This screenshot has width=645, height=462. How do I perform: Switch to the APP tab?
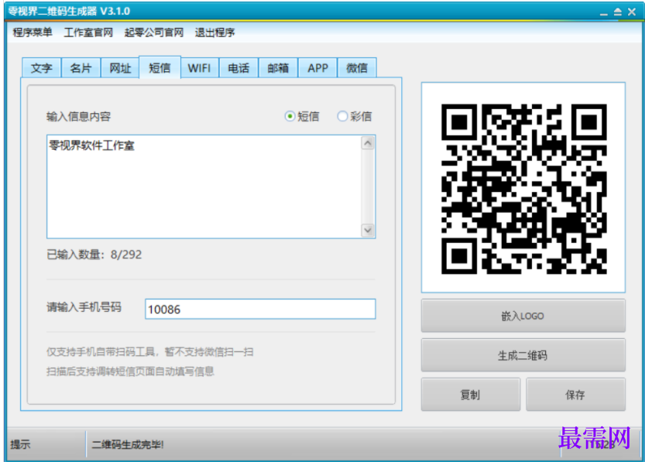tap(317, 68)
